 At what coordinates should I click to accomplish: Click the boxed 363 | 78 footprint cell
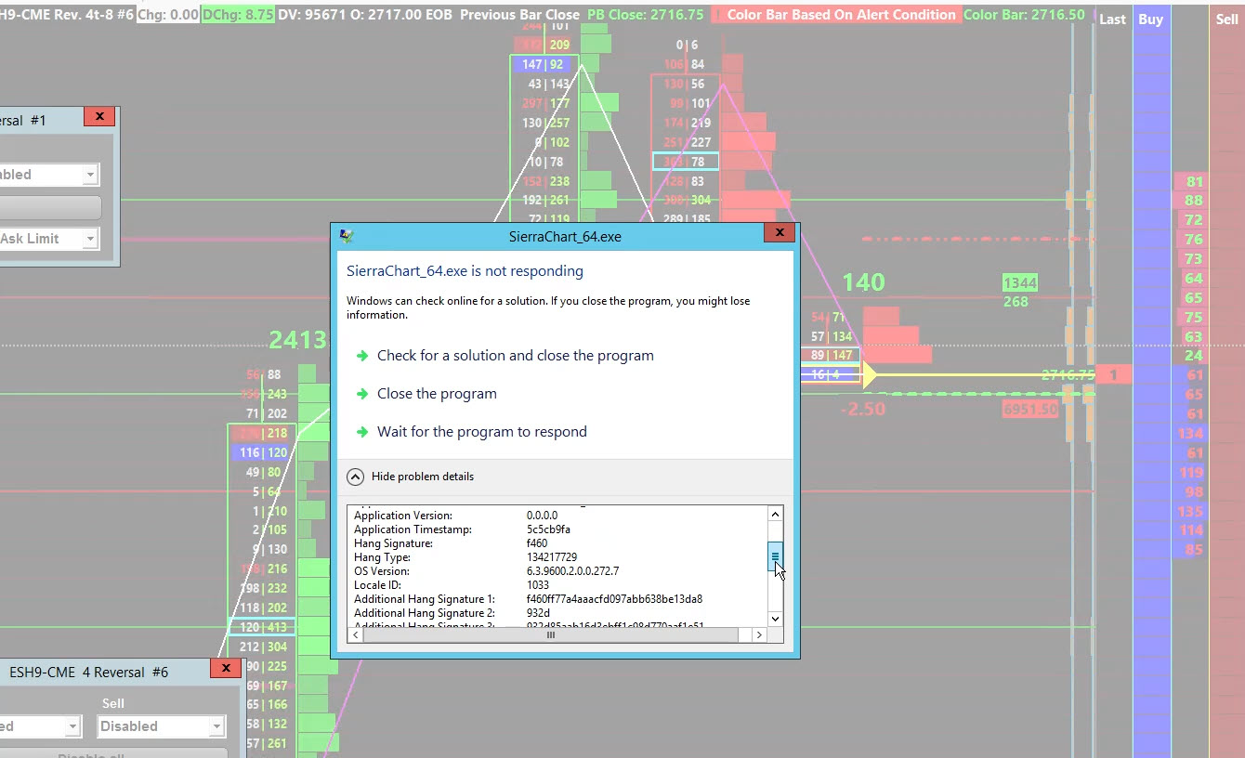tap(686, 162)
